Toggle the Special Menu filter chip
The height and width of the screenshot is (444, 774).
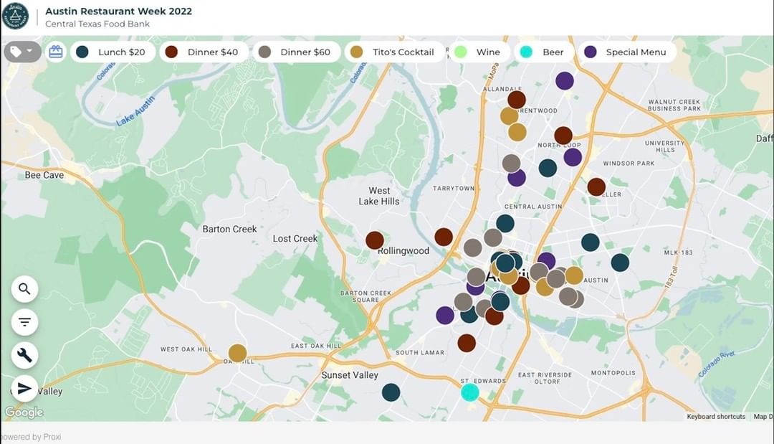[x=626, y=52]
